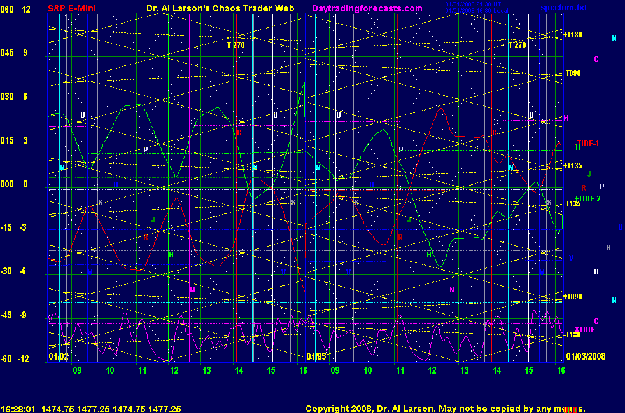625x413 pixels.
Task: Click the 01/01/2008 16:30 Local timestamp
Action: click(476, 10)
